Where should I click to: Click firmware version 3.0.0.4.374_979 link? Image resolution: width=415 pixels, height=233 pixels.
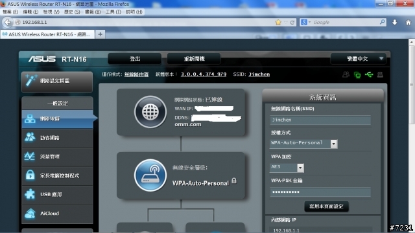204,74
